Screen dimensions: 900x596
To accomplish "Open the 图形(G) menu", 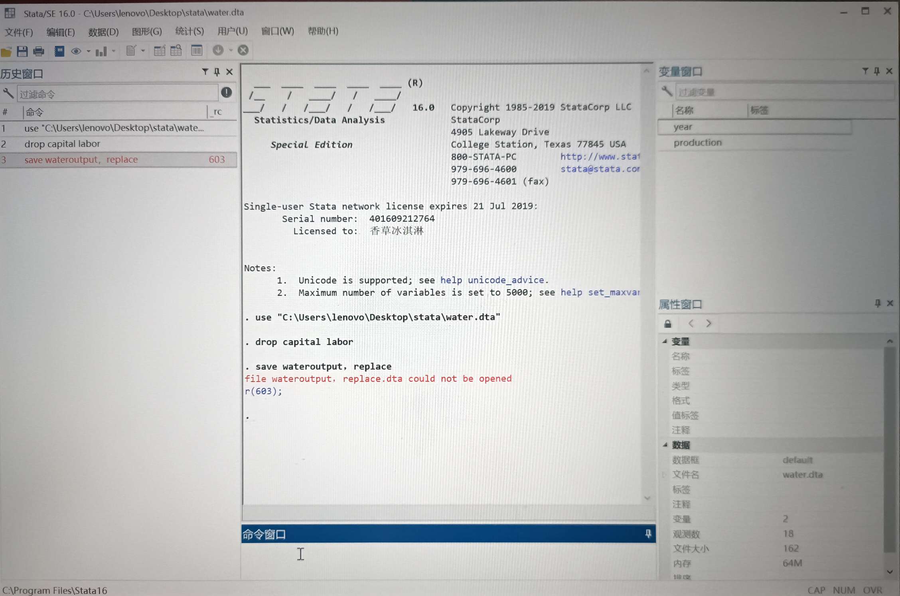I will (147, 31).
